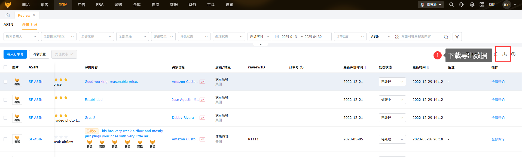Click the account avatar
Image resolution: width=522 pixels, height=157 pixels.
[507, 5]
